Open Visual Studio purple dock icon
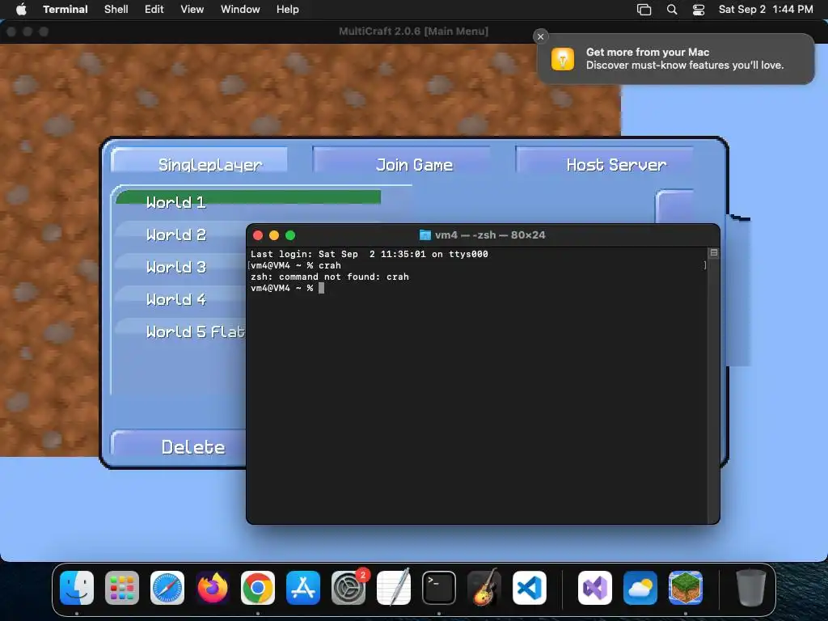Screen dimensions: 828x621 pos(595,587)
